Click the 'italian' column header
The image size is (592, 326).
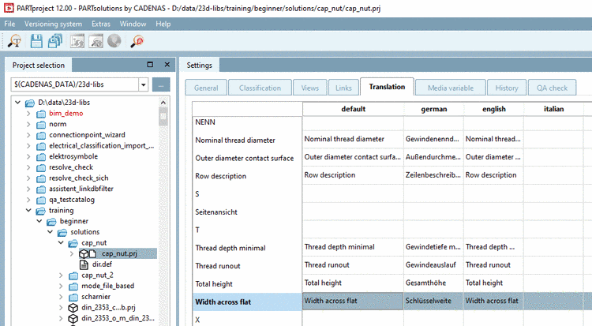pyautogui.click(x=553, y=109)
